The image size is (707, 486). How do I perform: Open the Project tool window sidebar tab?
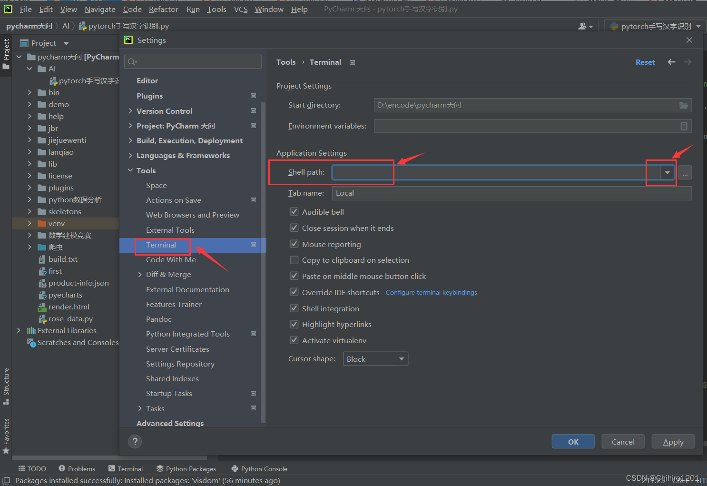[6, 54]
